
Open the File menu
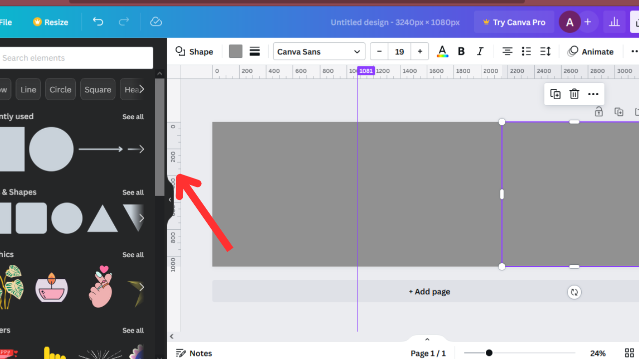6,22
